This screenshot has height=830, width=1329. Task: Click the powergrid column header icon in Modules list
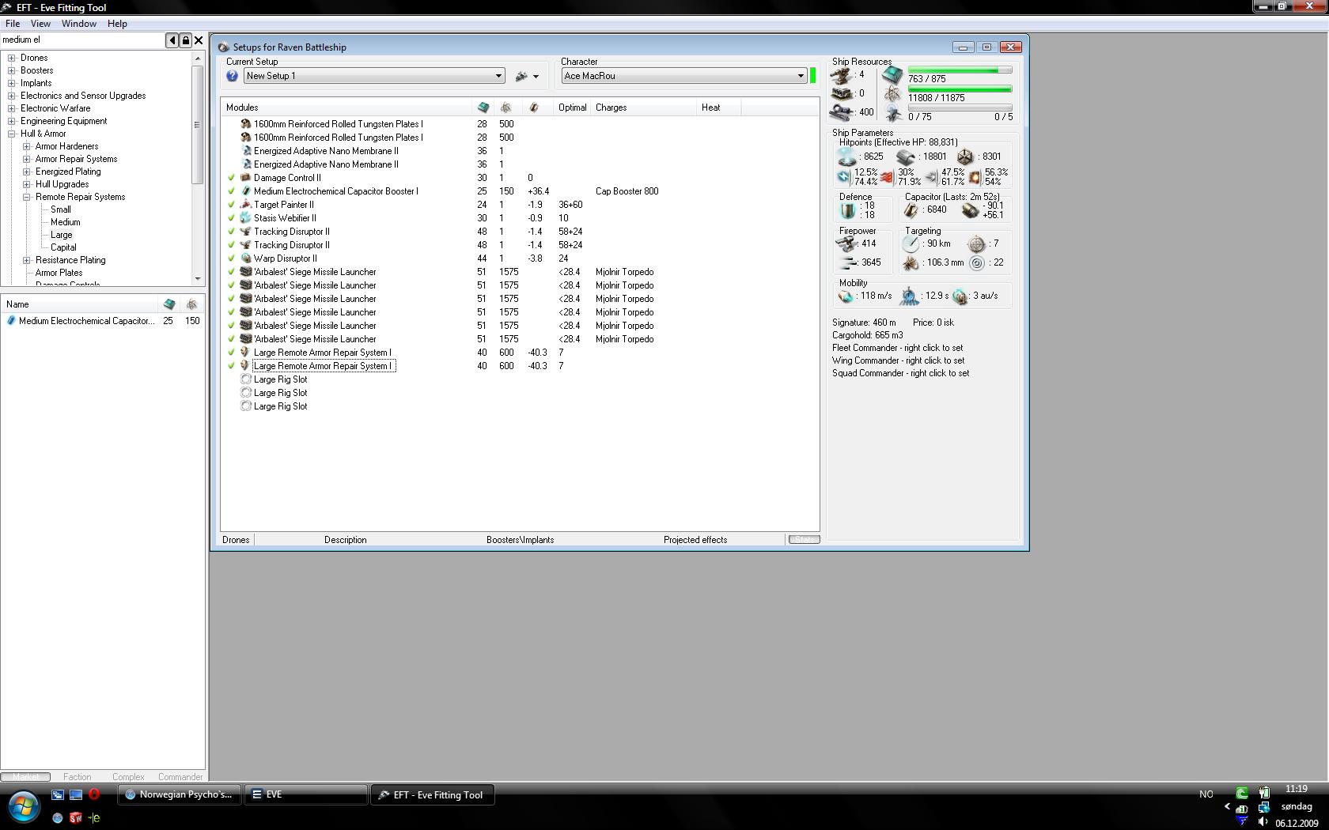[x=506, y=108]
